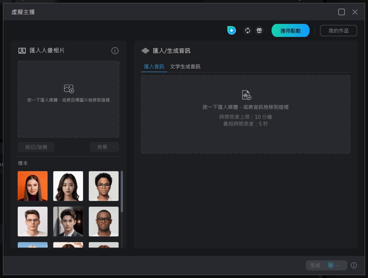The image size is (368, 278).
Task: Click the audio file import icon
Action: click(x=245, y=95)
